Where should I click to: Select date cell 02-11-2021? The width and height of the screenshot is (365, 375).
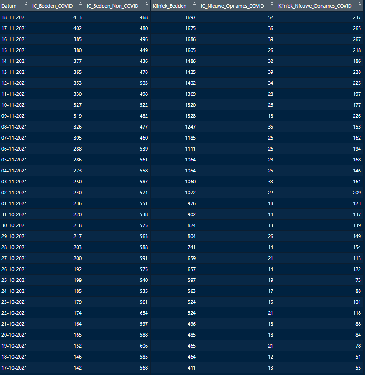pos(14,193)
